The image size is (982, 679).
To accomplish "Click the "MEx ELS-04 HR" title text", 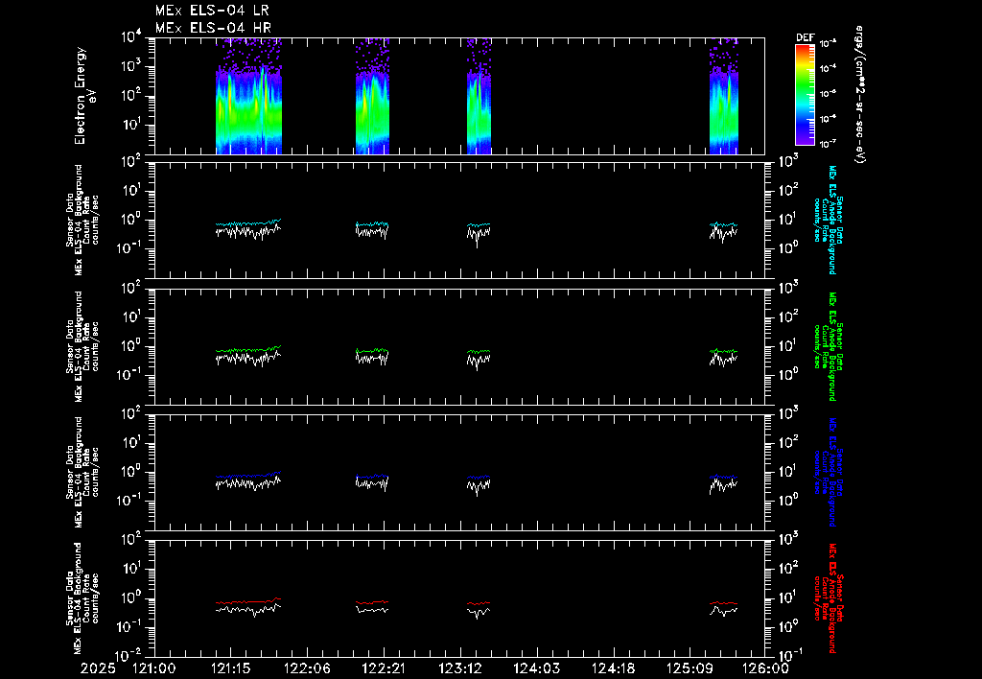I will point(213,28).
